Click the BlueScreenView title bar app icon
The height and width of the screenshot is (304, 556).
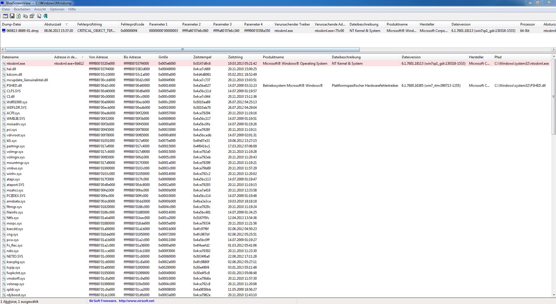[3, 3]
